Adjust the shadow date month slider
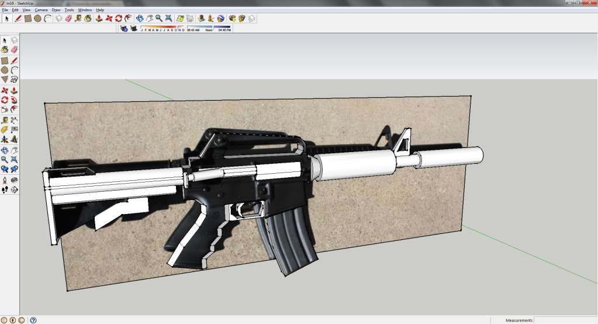This screenshot has height=324, width=598. (x=163, y=28)
